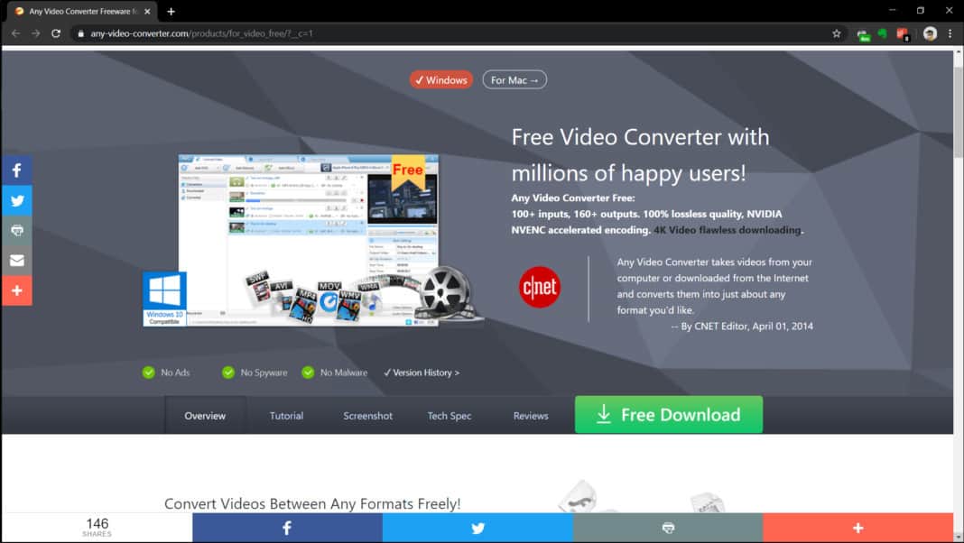Click the address bar URL
The height and width of the screenshot is (543, 964).
(x=201, y=33)
